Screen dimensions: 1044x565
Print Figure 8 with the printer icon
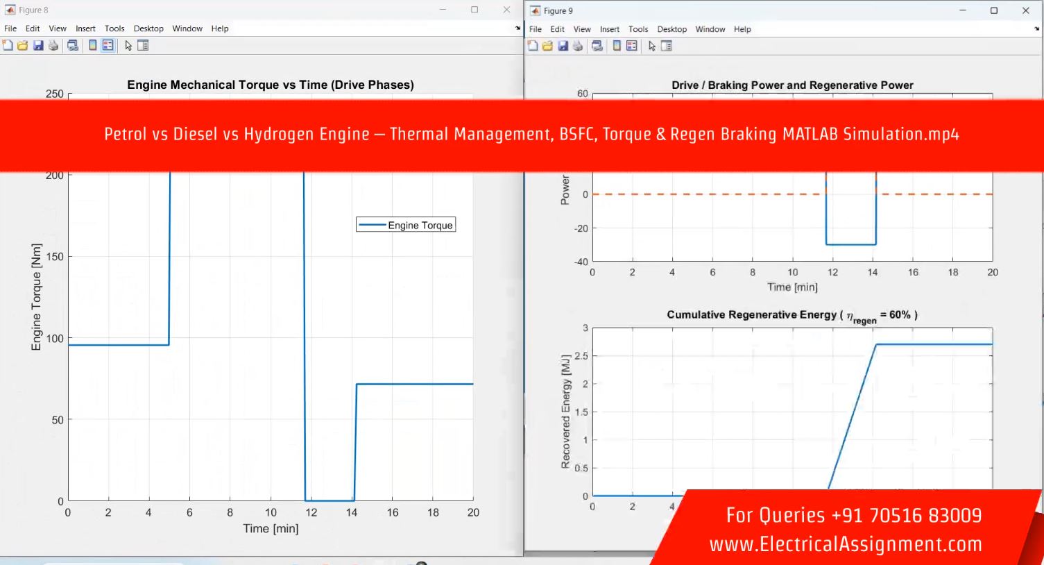53,46
